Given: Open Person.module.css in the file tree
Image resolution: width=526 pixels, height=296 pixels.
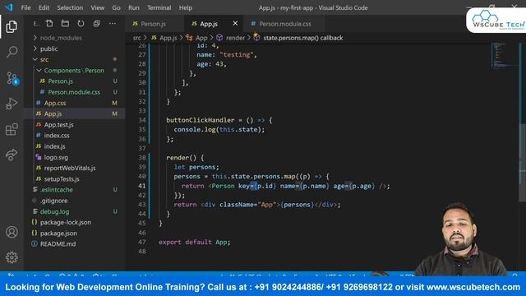Looking at the screenshot, I should 75,92.
